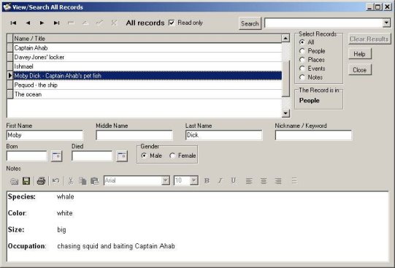Click the Born date field

point(27,156)
